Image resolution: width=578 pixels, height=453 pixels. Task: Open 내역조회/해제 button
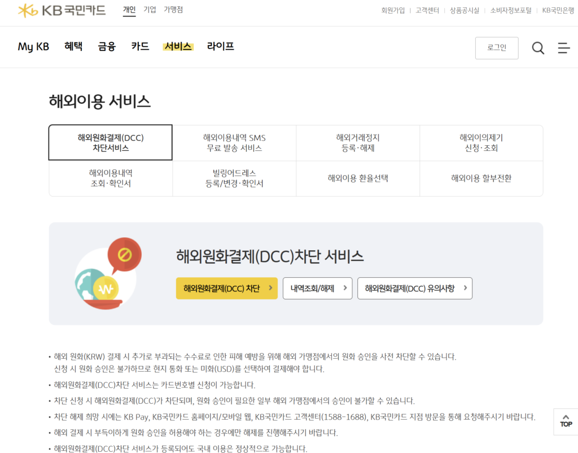[x=317, y=288]
